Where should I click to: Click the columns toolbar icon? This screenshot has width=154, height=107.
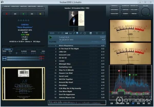coord(62,33)
